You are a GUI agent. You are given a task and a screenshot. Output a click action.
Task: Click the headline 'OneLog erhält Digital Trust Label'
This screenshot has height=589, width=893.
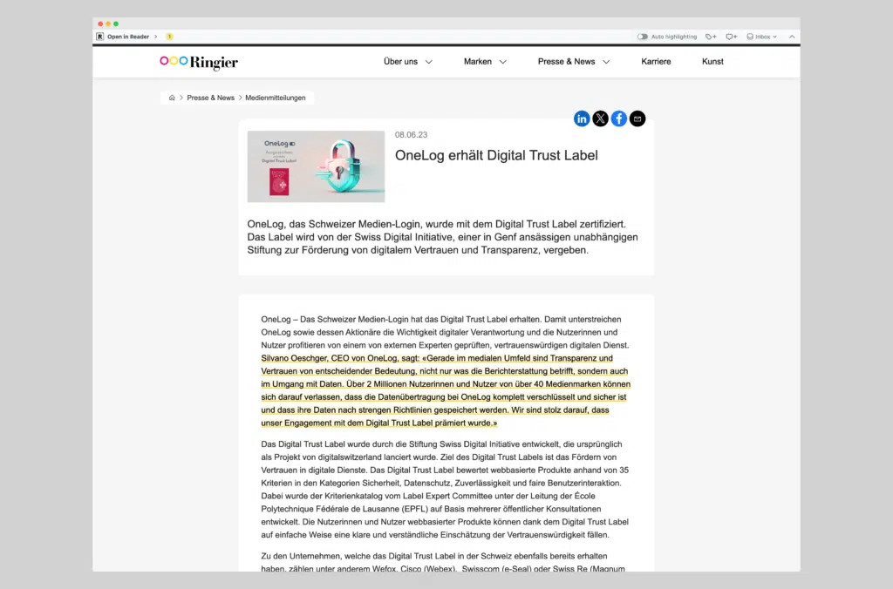tap(496, 155)
